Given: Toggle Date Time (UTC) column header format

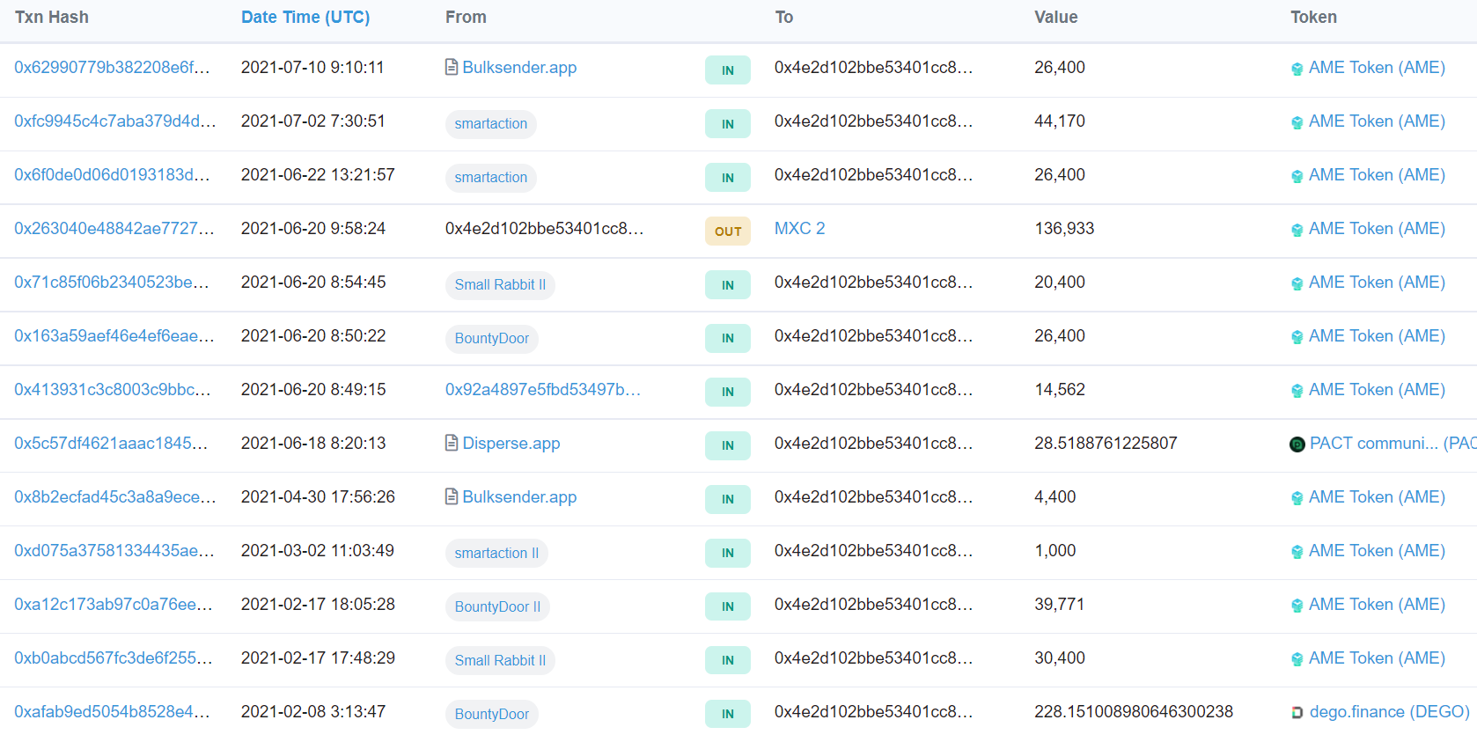Looking at the screenshot, I should click(305, 17).
